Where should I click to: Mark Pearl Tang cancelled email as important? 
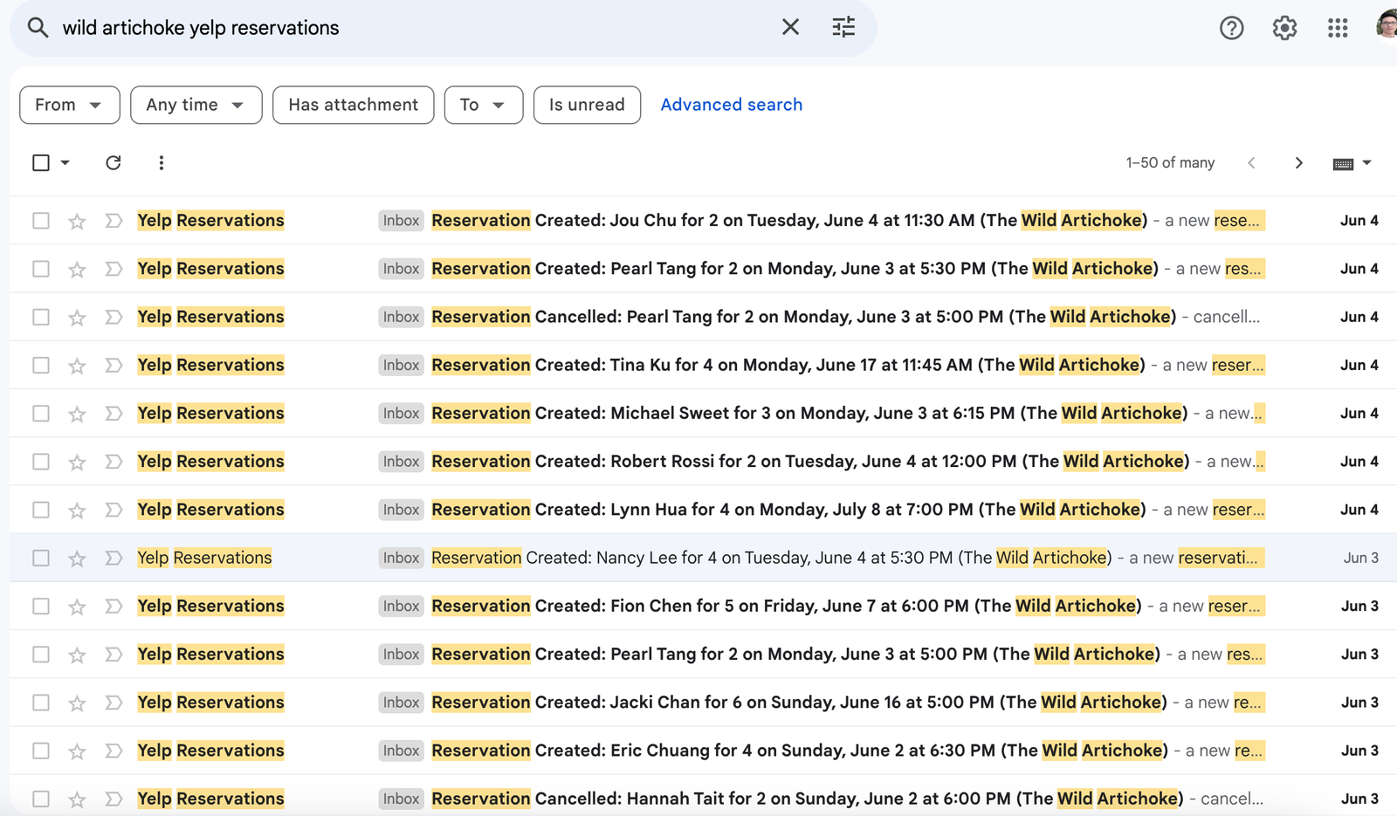[x=114, y=317]
